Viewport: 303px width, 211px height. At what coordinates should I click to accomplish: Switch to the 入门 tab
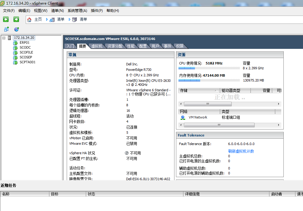(70, 46)
